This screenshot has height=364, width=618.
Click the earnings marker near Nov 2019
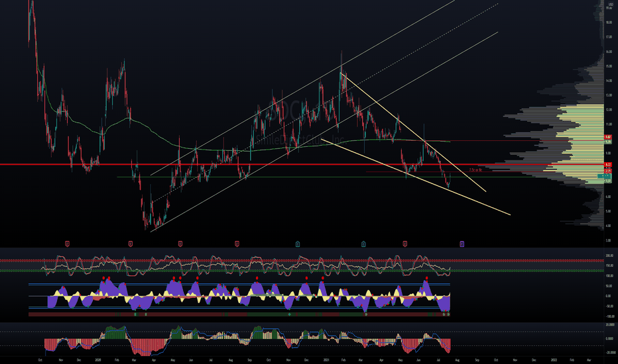(67, 244)
